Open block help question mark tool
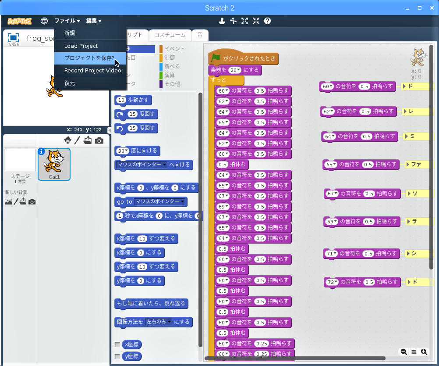This screenshot has height=366, width=439. 267,21
